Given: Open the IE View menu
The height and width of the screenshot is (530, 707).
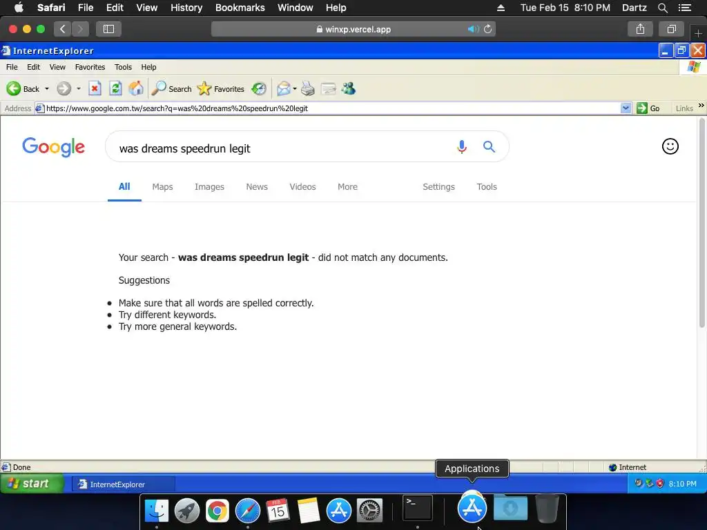Looking at the screenshot, I should coord(57,67).
